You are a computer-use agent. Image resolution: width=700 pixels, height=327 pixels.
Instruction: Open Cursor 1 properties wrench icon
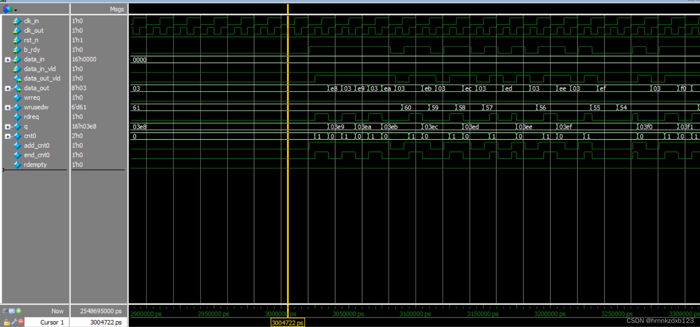point(14,322)
